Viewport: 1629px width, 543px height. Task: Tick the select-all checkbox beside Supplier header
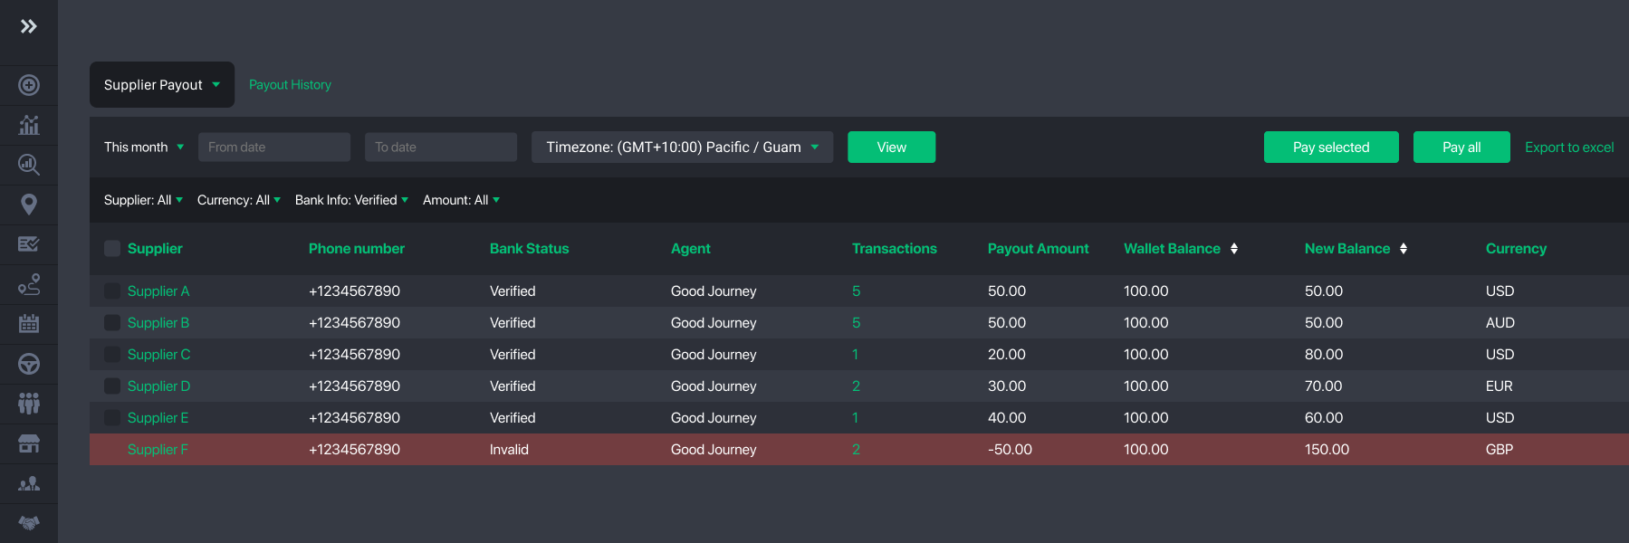112,249
